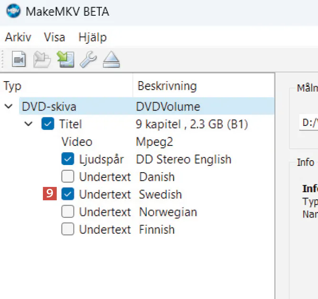Click the Open video file toolbar icon
This screenshot has height=299, width=318.
tap(18, 60)
